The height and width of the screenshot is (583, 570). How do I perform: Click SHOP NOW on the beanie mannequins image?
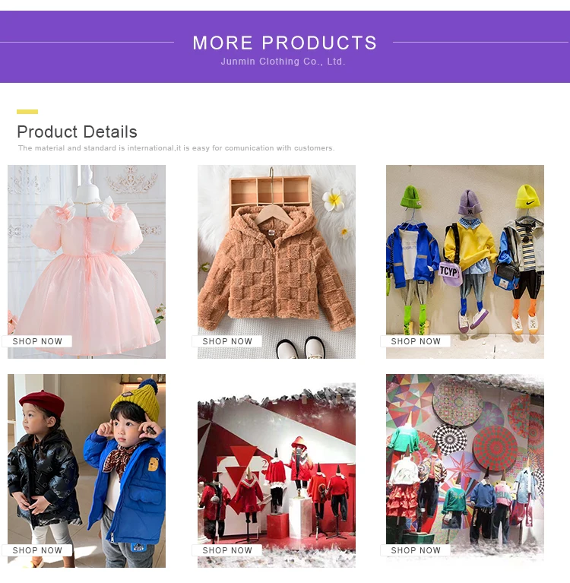[416, 341]
